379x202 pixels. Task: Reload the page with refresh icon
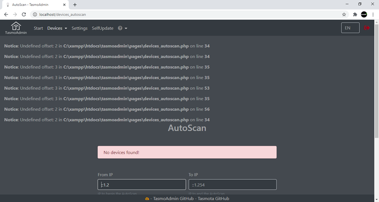24,15
